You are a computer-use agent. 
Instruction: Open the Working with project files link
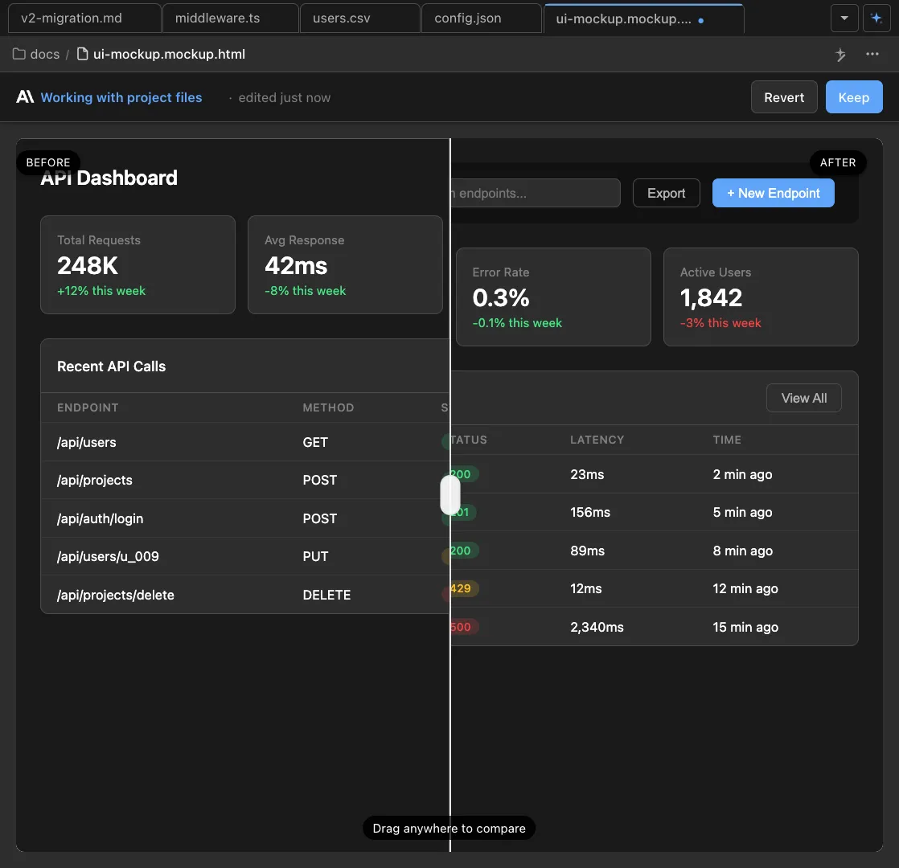pos(121,97)
